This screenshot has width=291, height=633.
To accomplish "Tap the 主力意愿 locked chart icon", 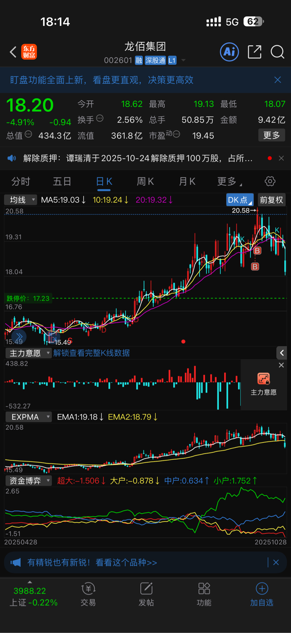I will [x=264, y=379].
